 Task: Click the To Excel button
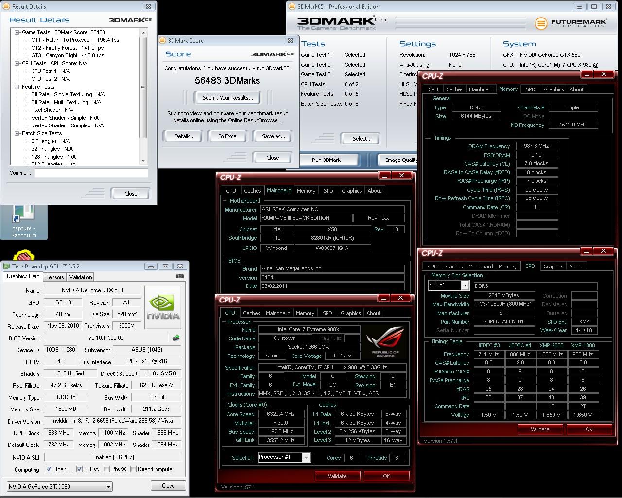pos(228,136)
